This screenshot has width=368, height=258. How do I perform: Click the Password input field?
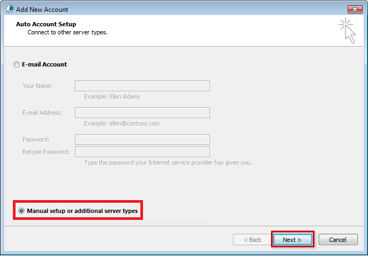[x=142, y=139]
